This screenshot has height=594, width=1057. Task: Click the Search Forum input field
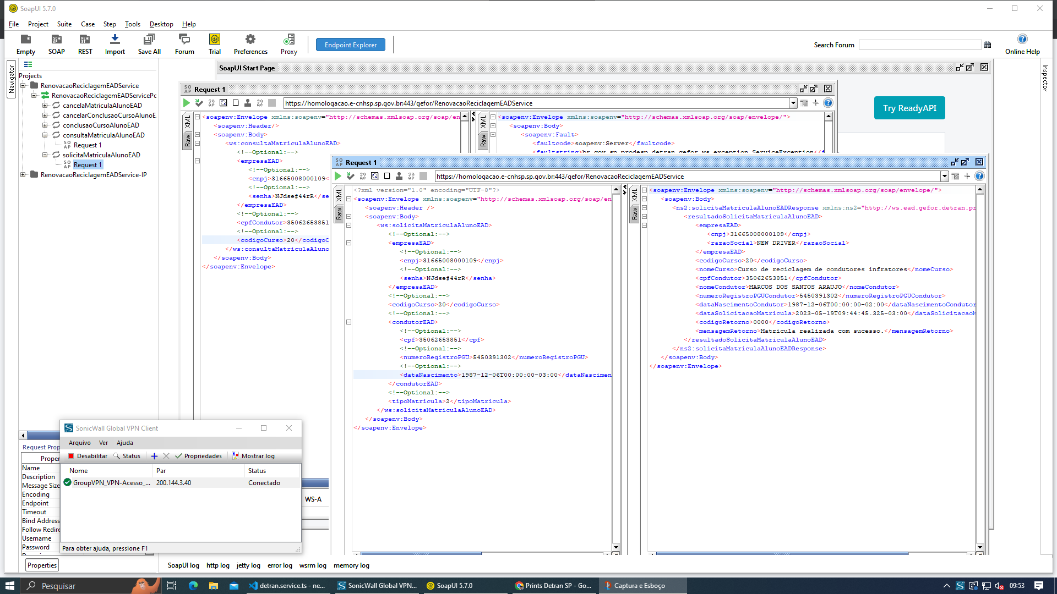click(x=919, y=45)
